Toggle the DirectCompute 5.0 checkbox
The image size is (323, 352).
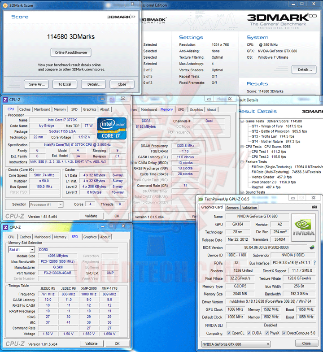pyautogui.click(x=284, y=333)
